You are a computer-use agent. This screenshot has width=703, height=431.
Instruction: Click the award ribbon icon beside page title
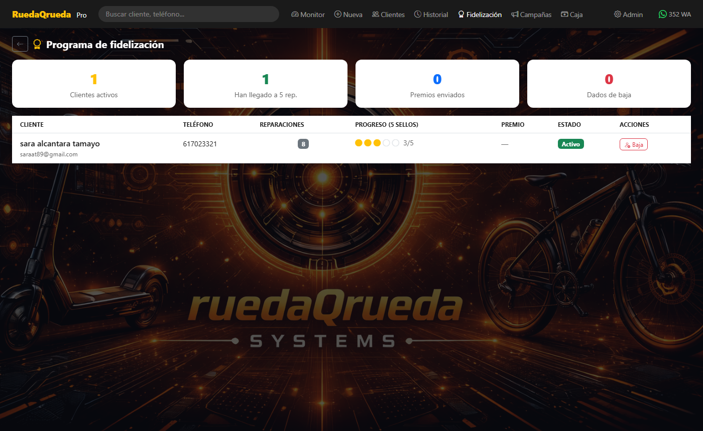coord(37,45)
